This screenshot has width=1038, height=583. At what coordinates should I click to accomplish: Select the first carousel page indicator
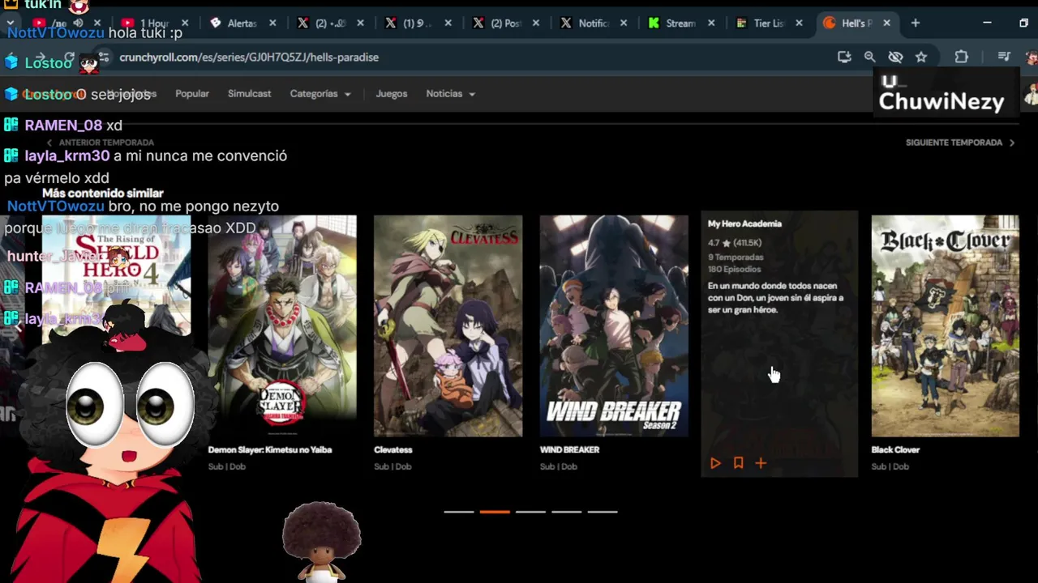[x=459, y=512]
